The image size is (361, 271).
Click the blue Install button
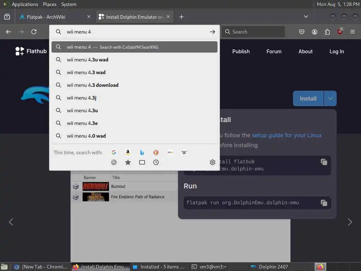pyautogui.click(x=308, y=99)
